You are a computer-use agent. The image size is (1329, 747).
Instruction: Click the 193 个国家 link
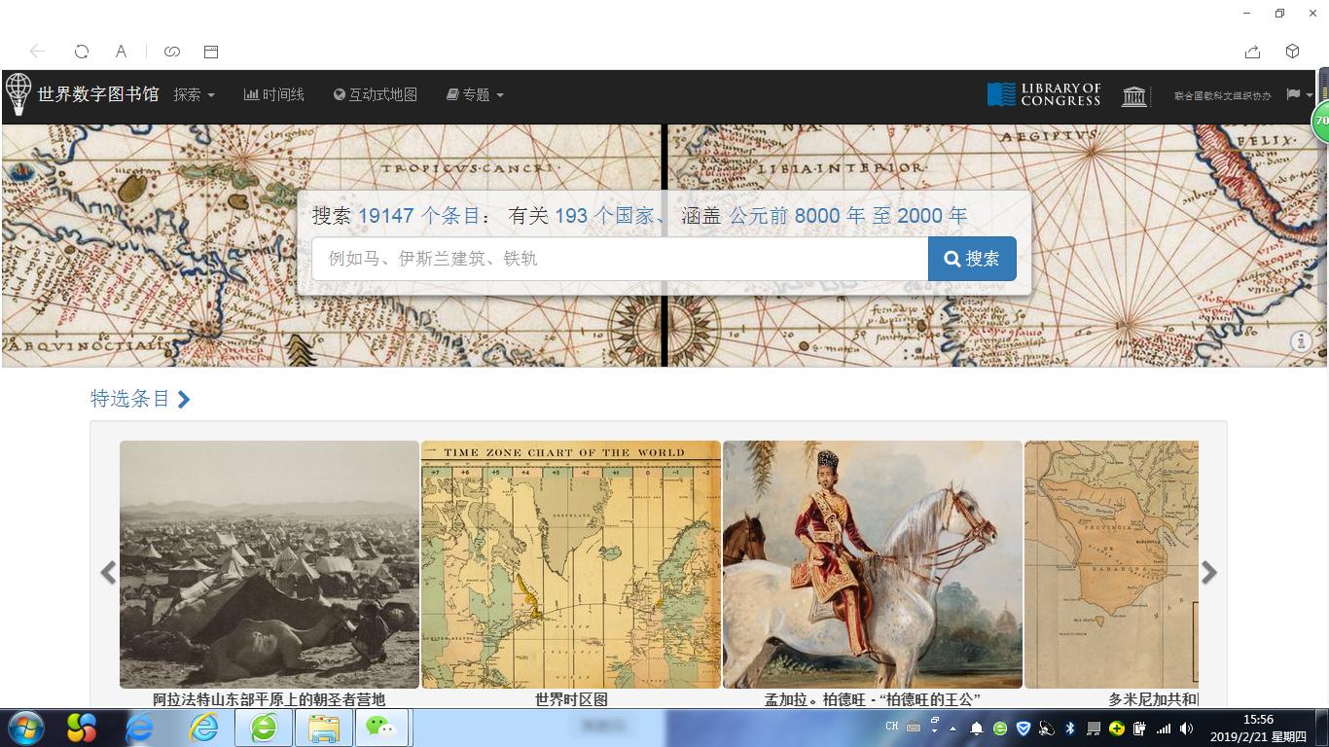pyautogui.click(x=604, y=216)
